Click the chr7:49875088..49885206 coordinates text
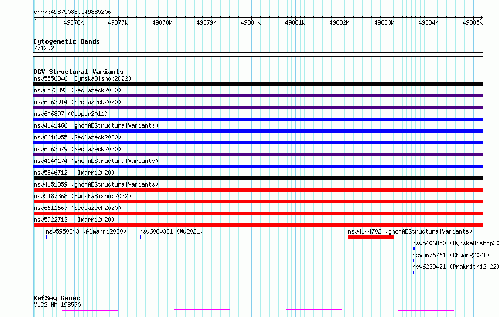This screenshot has height=317, width=499. 72,12
